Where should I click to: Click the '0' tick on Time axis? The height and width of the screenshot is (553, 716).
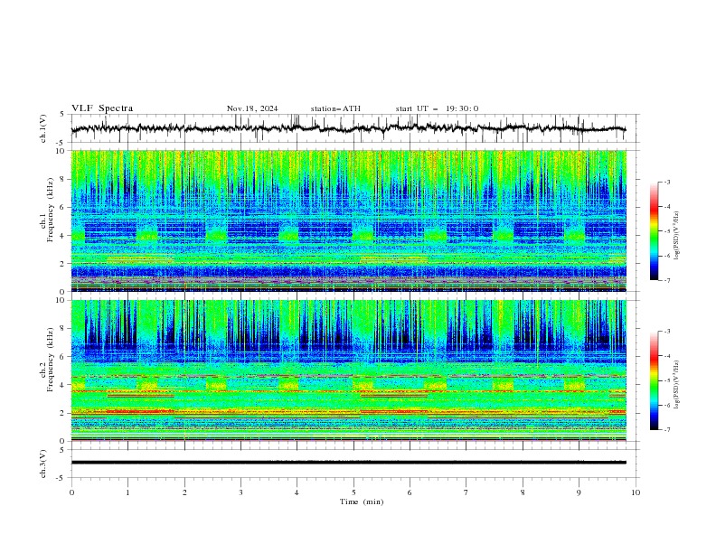point(71,492)
